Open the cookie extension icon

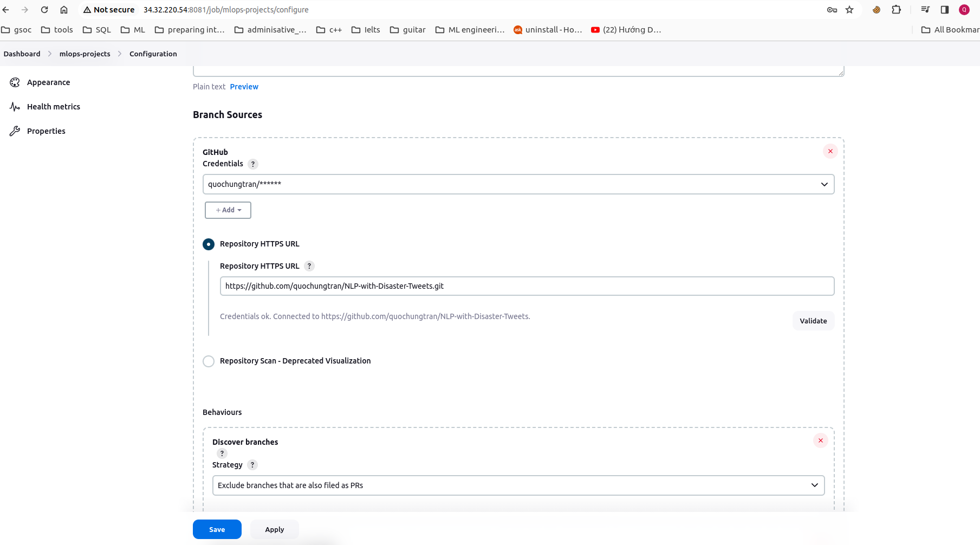point(877,10)
